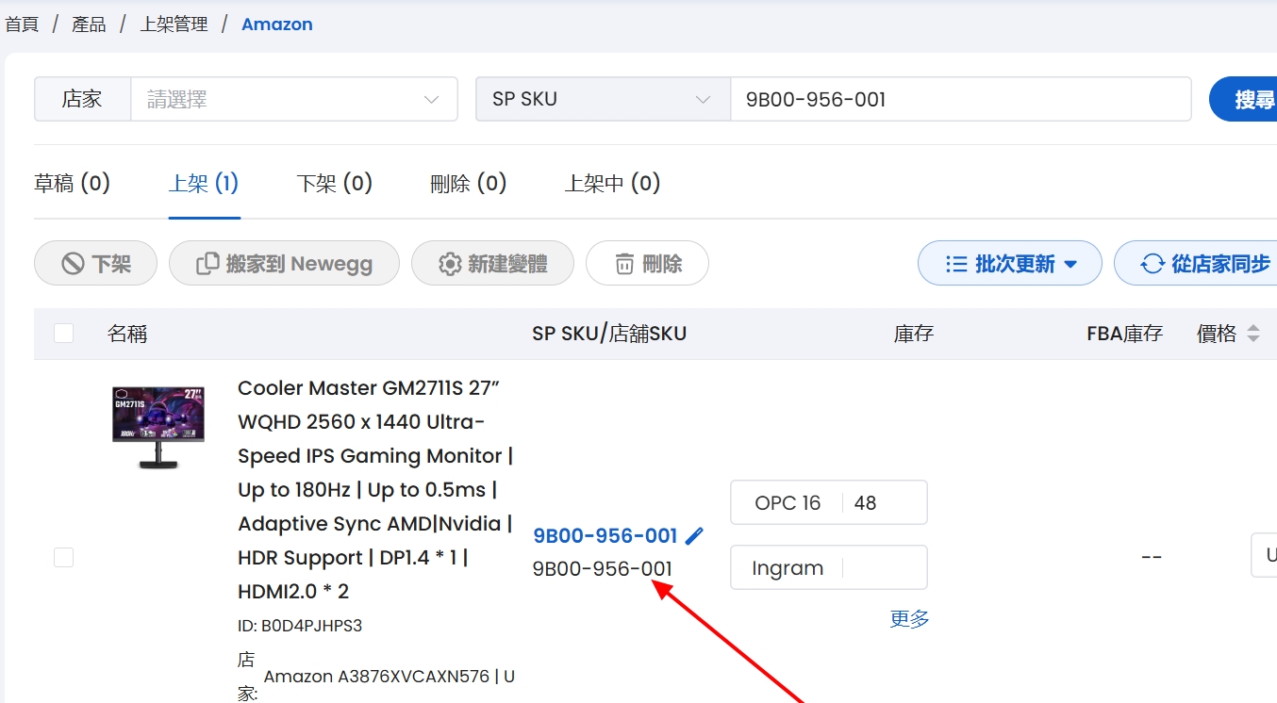The image size is (1277, 703).
Task: Click the 更多 link under the inventory fields
Action: (909, 618)
